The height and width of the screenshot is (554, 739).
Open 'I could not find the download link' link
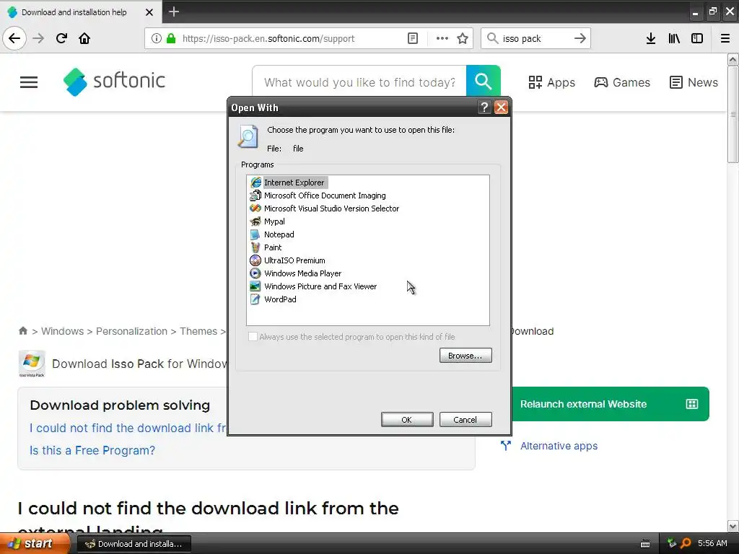(x=128, y=428)
